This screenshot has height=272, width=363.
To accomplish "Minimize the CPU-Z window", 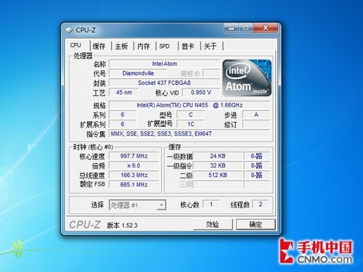I will pos(232,28).
